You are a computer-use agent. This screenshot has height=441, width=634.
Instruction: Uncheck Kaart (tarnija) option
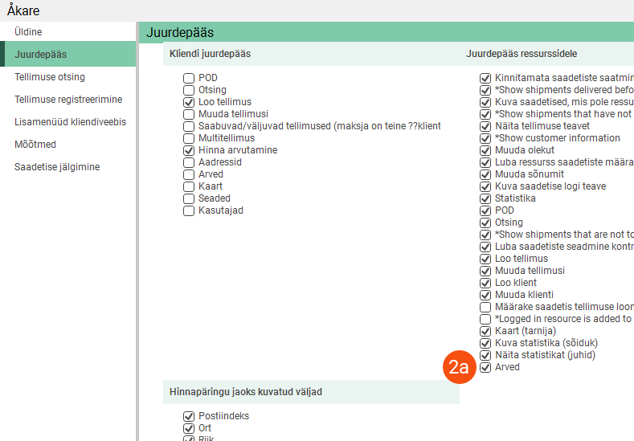(x=485, y=331)
